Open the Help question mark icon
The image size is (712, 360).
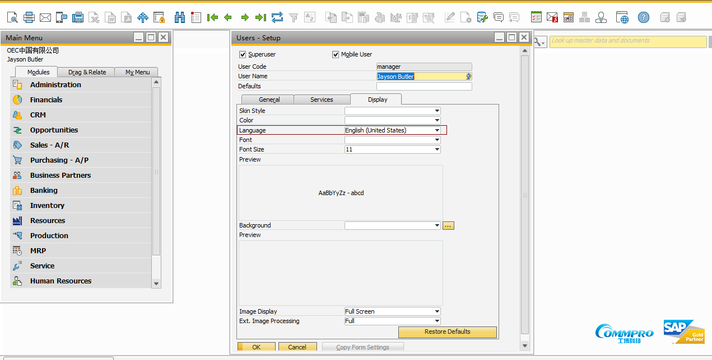pyautogui.click(x=644, y=17)
